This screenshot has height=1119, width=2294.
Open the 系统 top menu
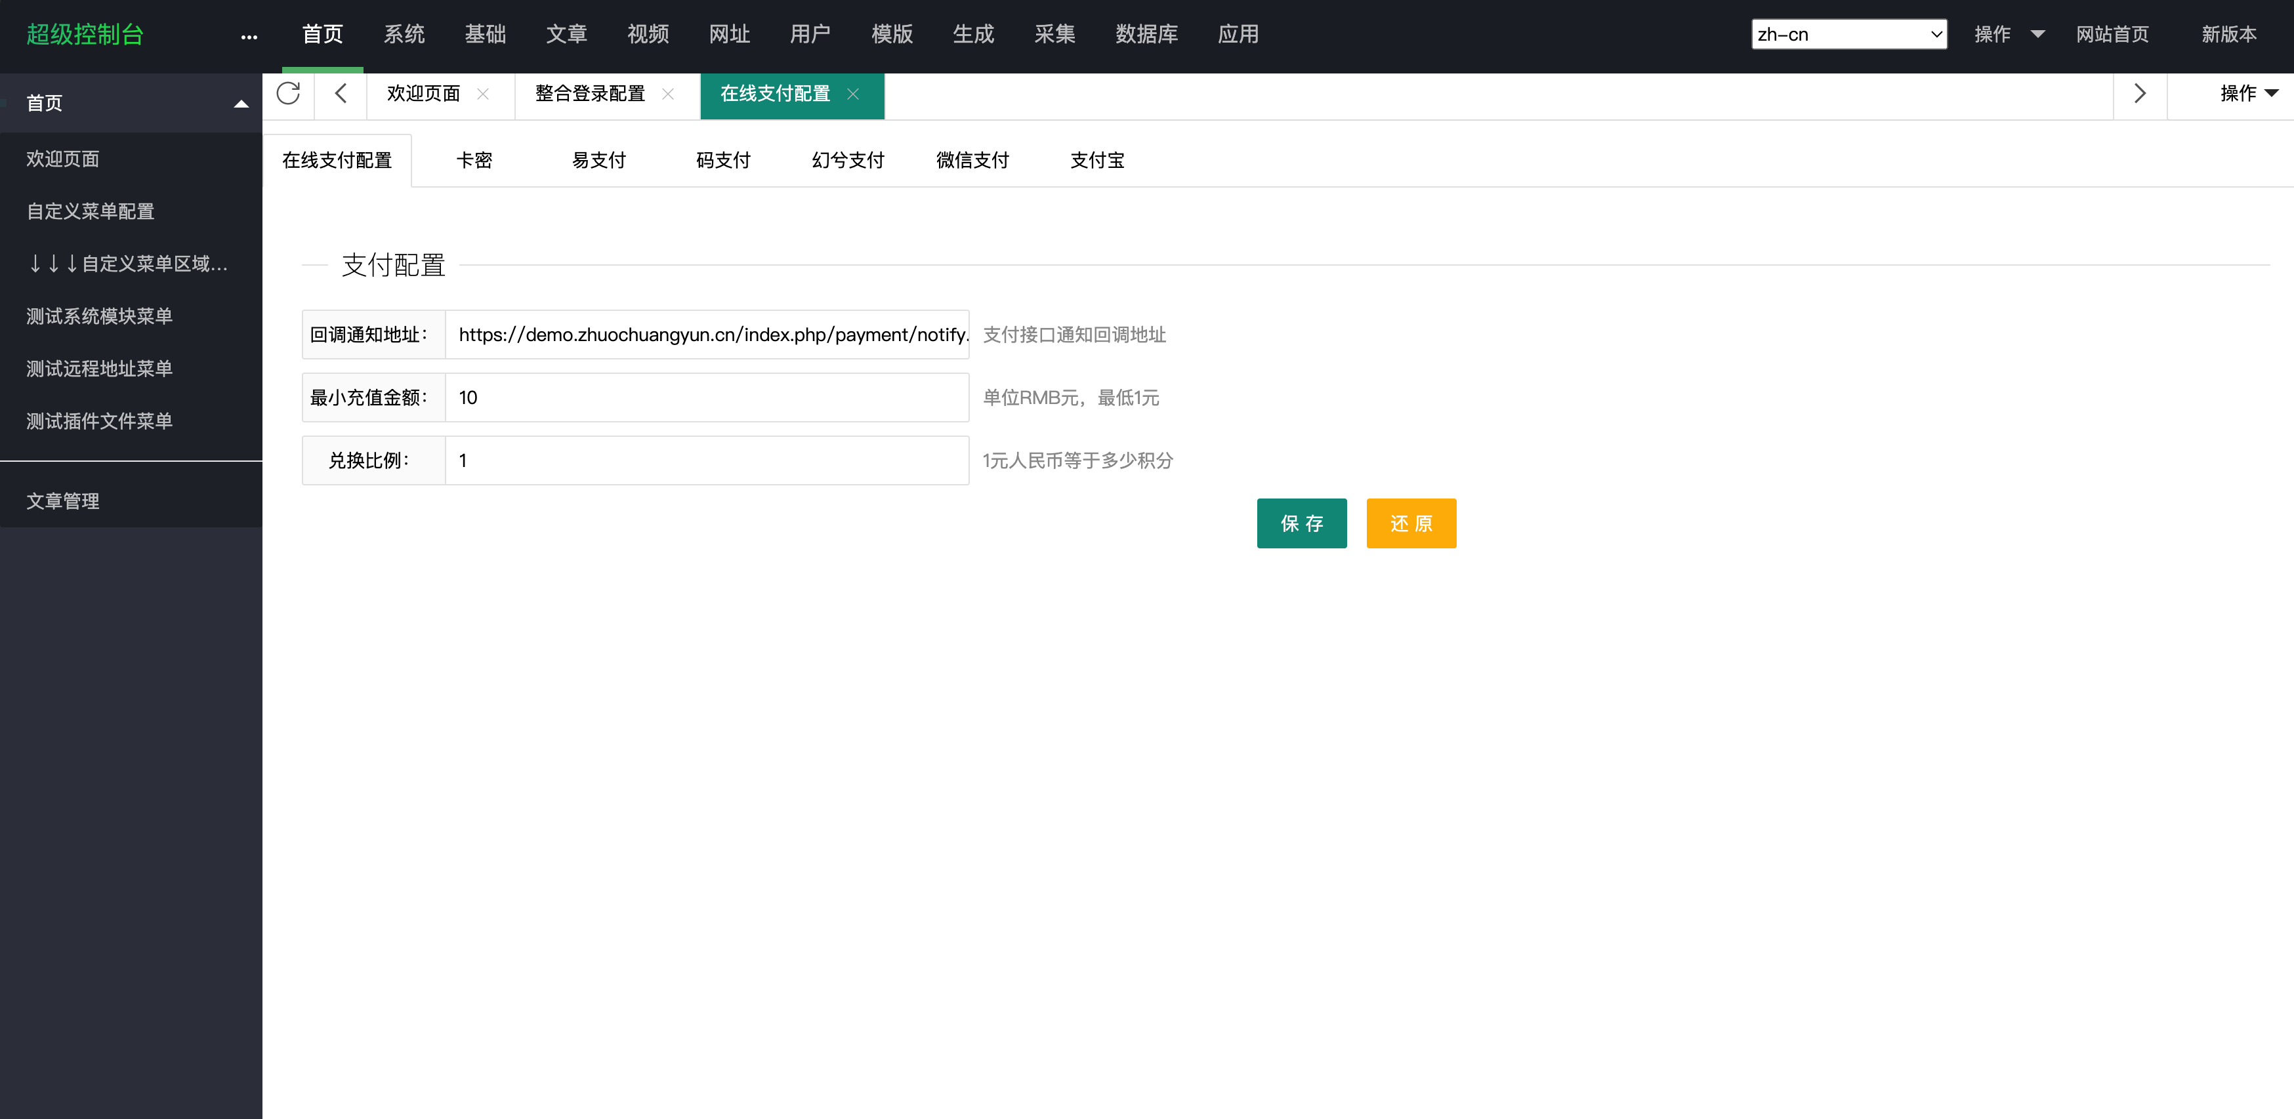[404, 35]
